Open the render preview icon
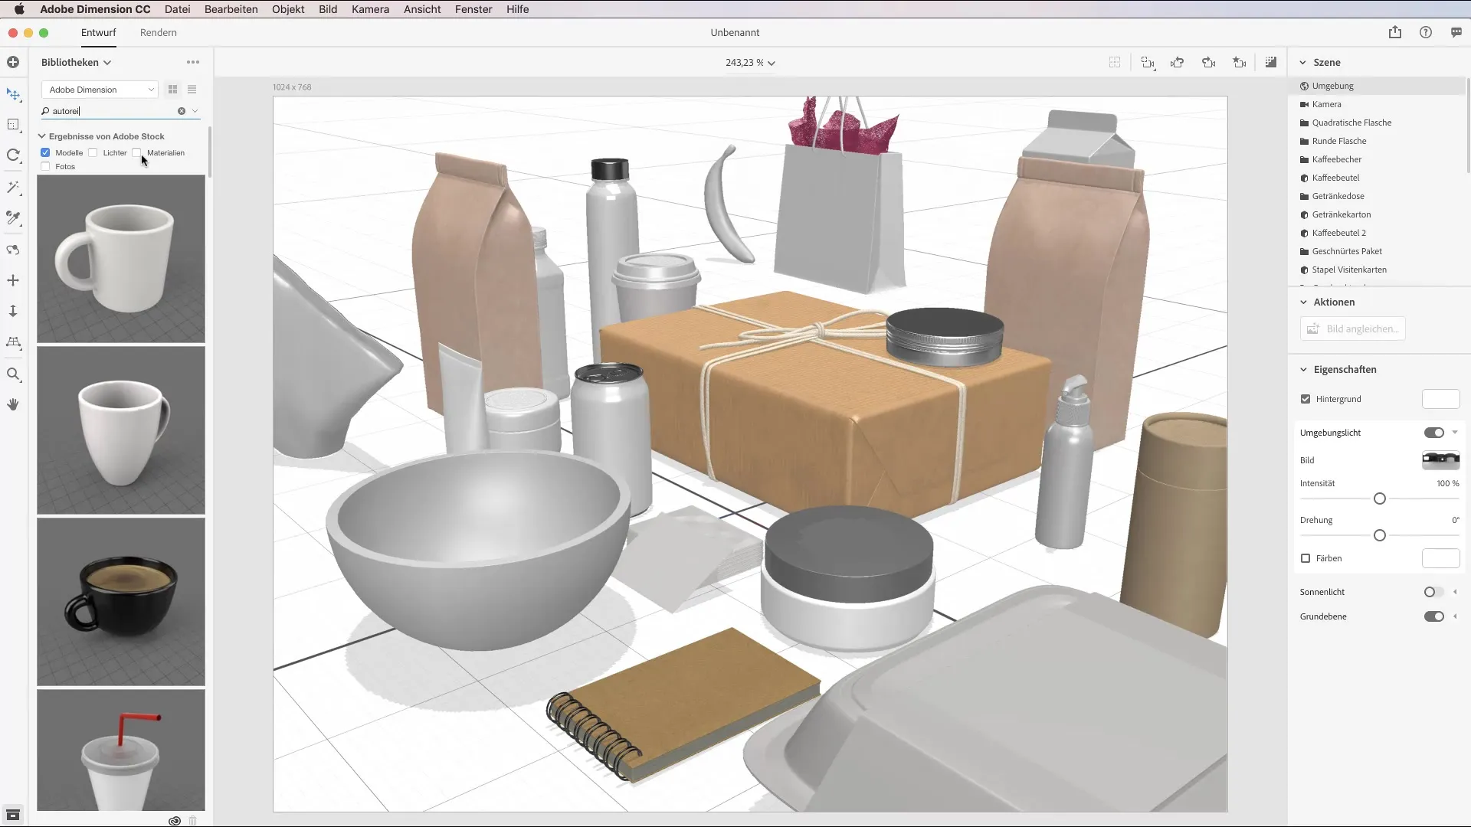This screenshot has height=827, width=1471. (1270, 63)
